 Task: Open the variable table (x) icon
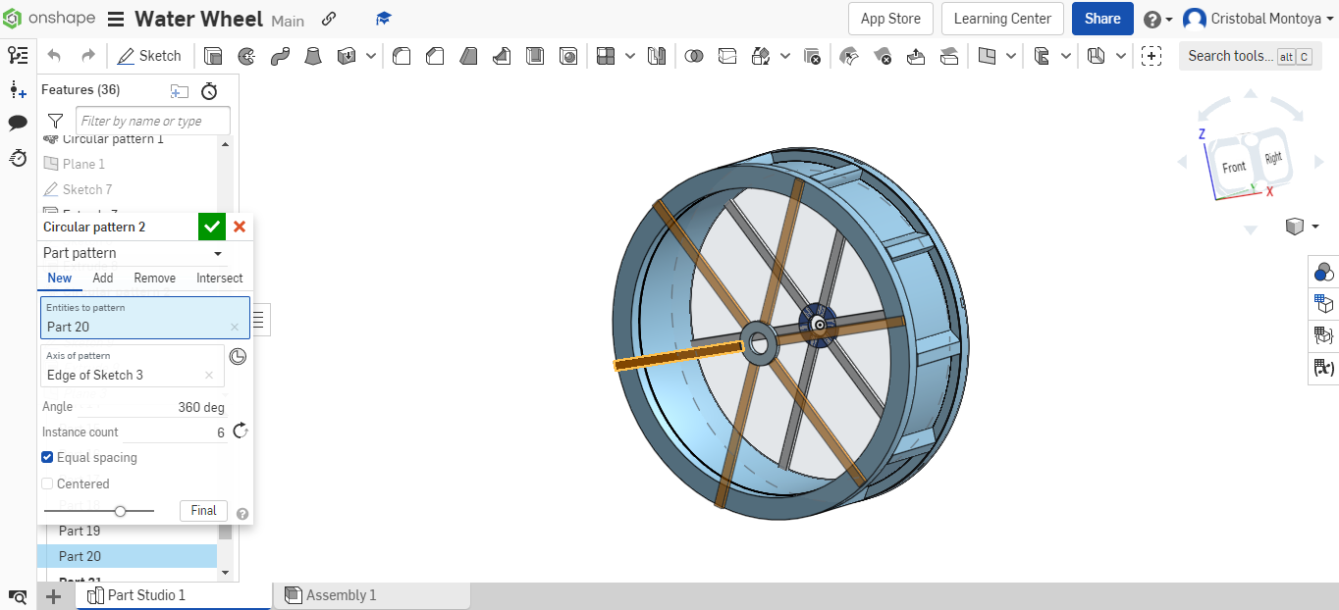(1323, 369)
